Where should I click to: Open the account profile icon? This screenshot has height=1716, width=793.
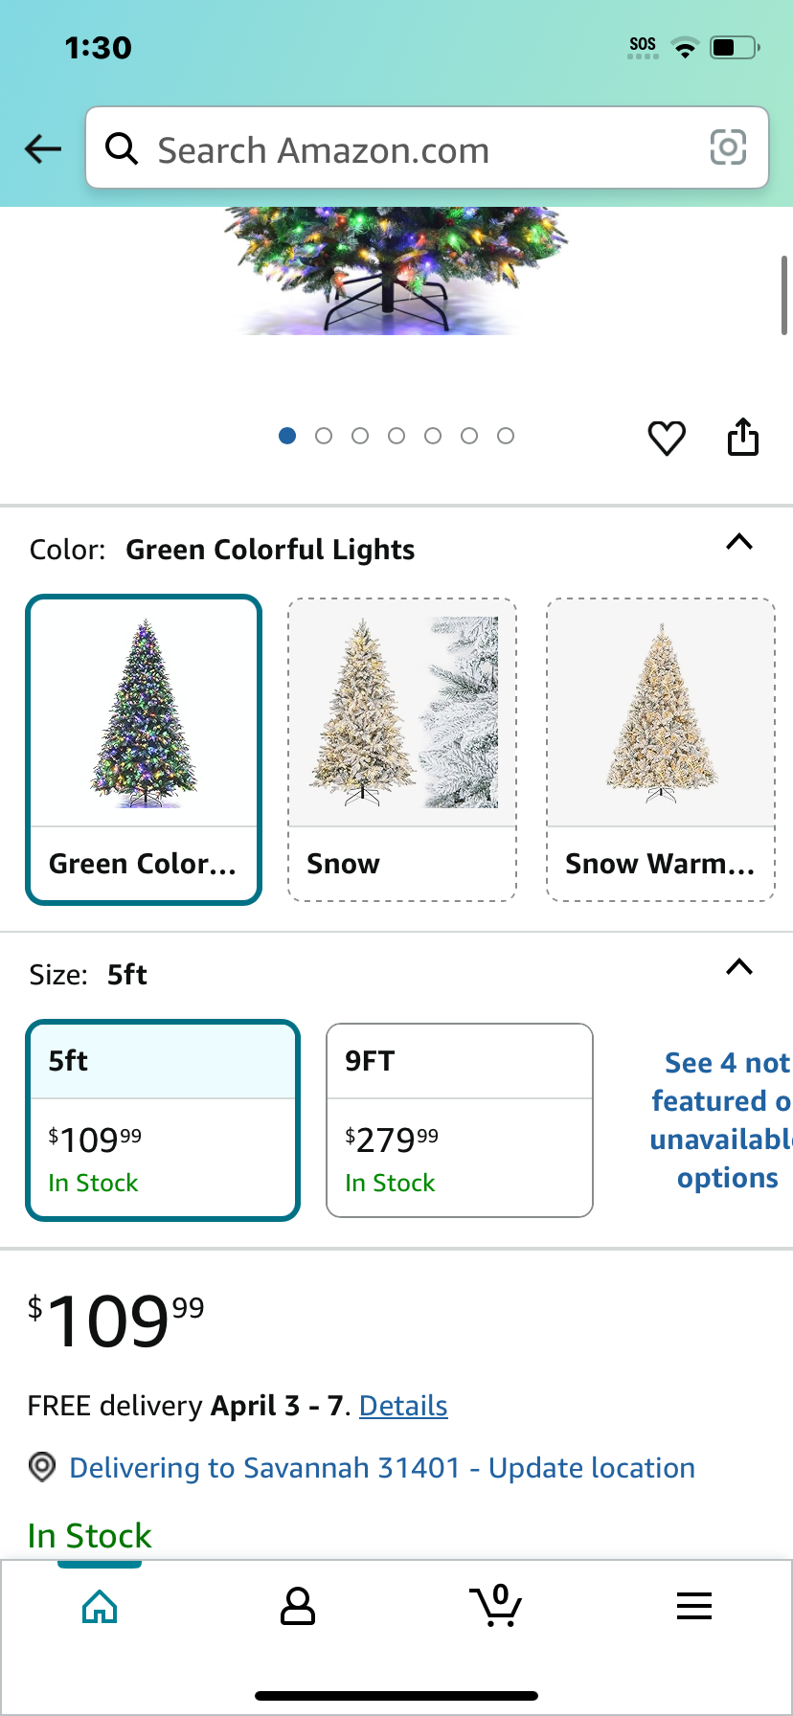click(297, 1606)
